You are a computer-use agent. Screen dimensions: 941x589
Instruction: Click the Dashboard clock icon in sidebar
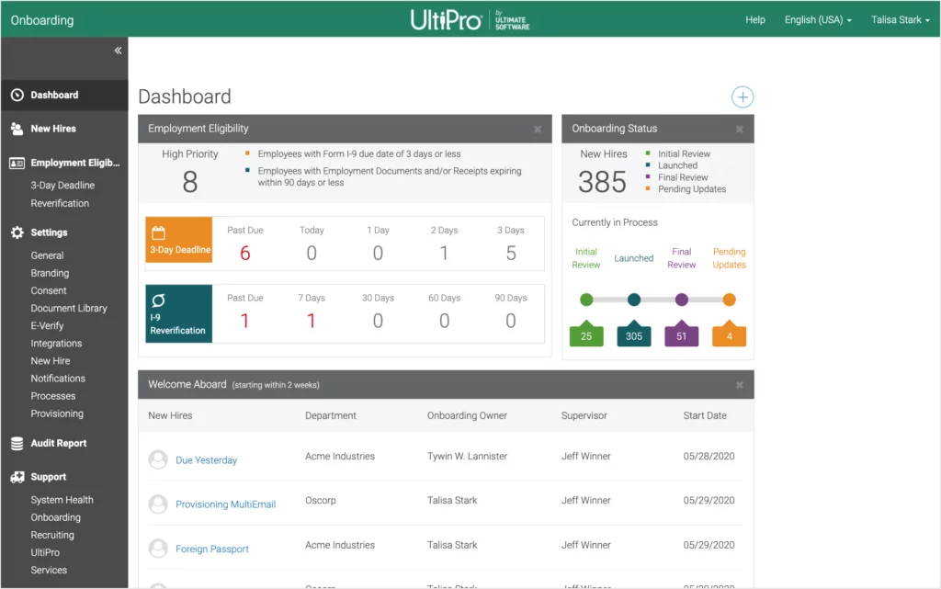click(x=17, y=95)
